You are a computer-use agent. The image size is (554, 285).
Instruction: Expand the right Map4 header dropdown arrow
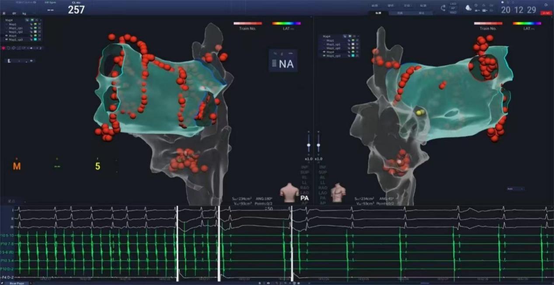point(359,36)
